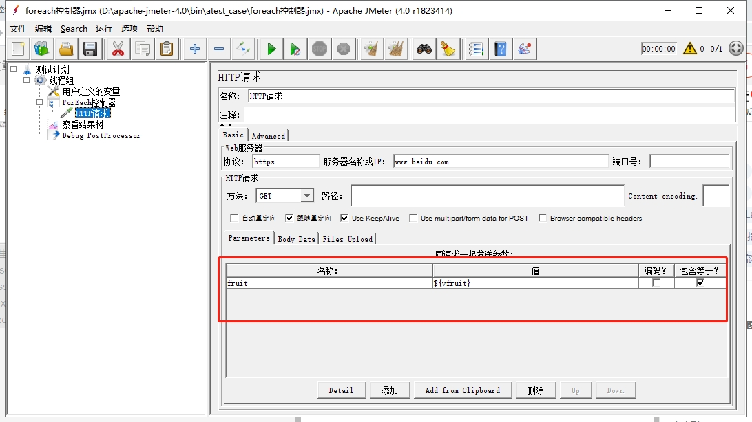This screenshot has width=752, height=422.
Task: Uncheck 包含等于? for fruit parameter
Action: pos(700,282)
